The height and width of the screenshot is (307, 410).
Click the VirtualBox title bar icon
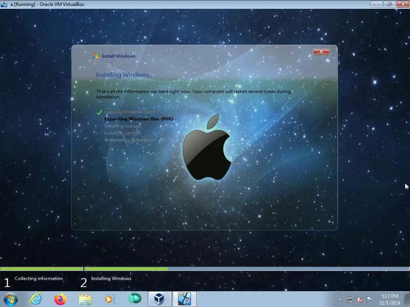[x=4, y=4]
